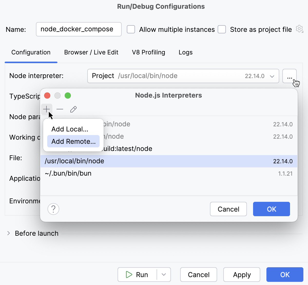This screenshot has height=285, width=308.
Task: Switch to the V8 Profiling tab
Action: (148, 52)
